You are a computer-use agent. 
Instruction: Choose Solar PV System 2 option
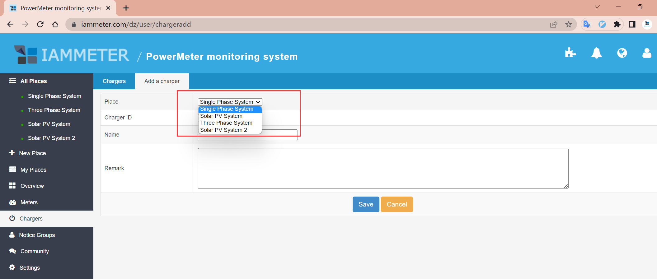pos(223,130)
